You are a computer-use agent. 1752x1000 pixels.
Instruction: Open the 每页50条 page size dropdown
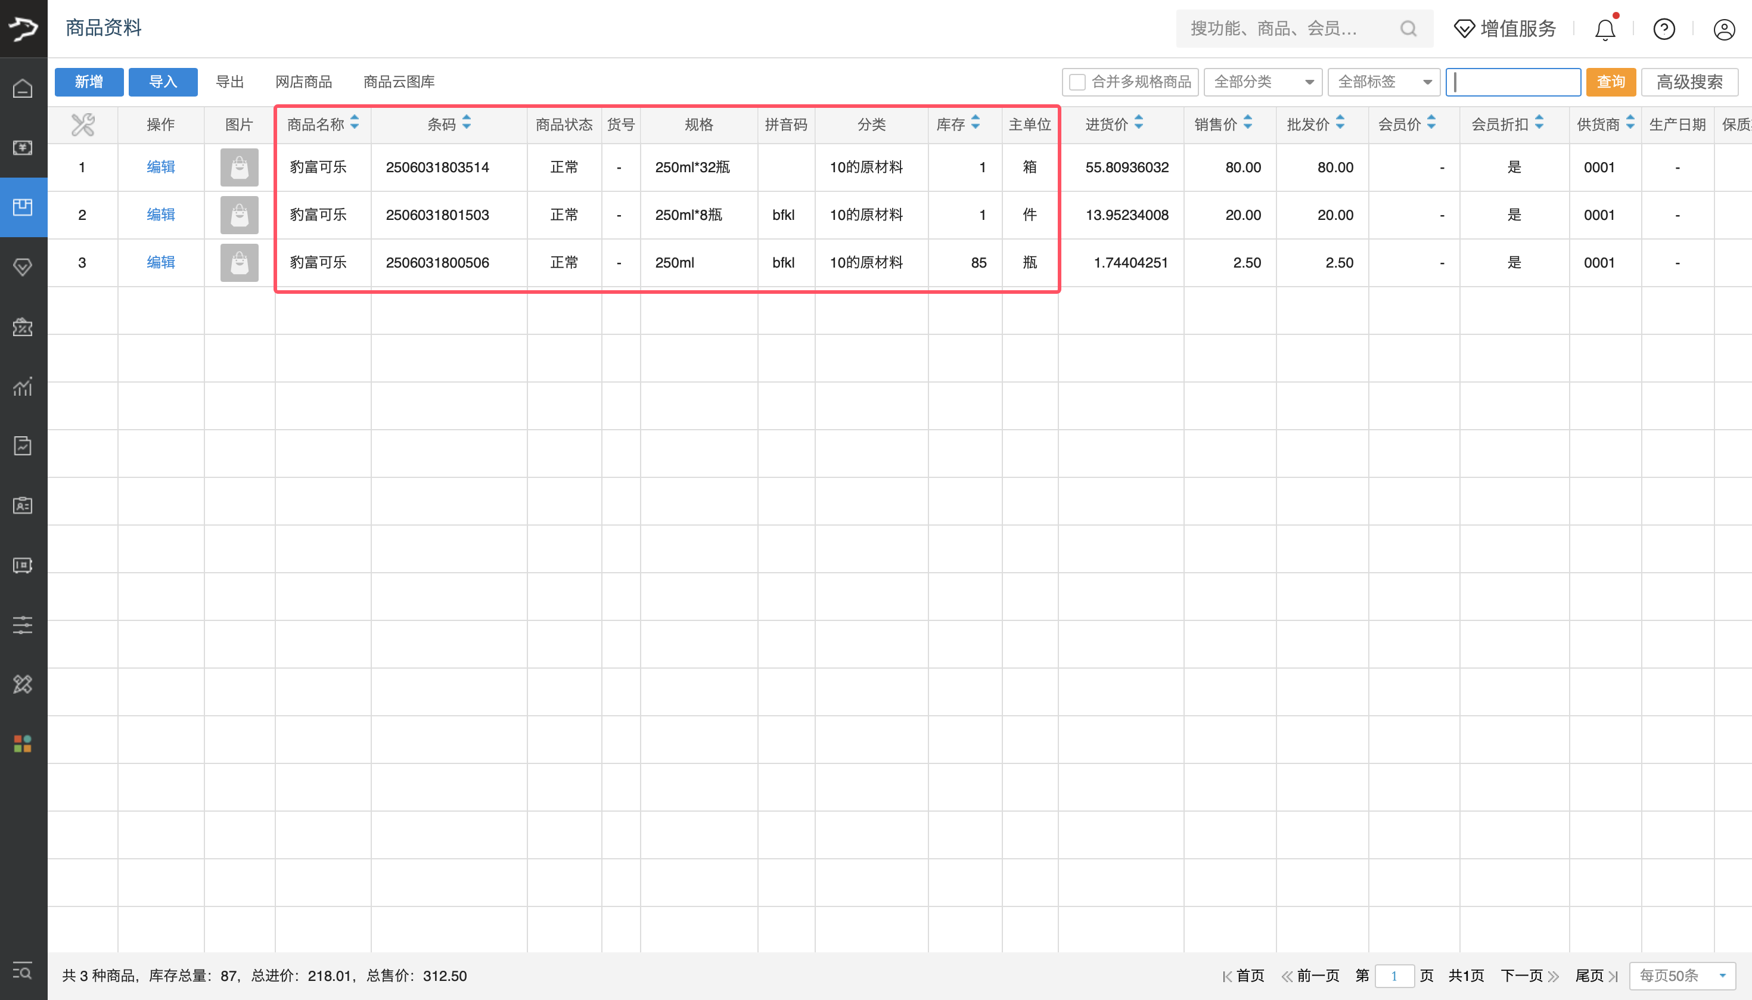(x=1682, y=976)
